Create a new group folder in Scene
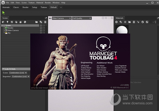159x111 pixels. (36, 22)
